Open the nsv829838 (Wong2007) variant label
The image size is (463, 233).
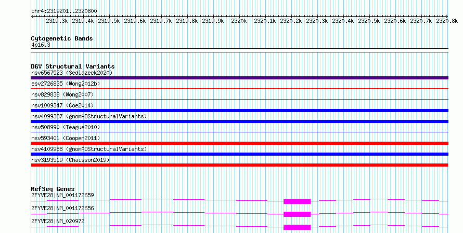point(62,94)
